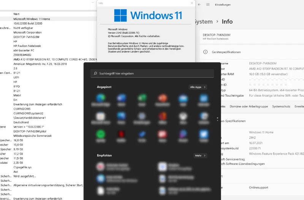Select the x64-basierter PC row
Image resolution: width=304 pixels, height=200 pixels.
(x=24, y=50)
